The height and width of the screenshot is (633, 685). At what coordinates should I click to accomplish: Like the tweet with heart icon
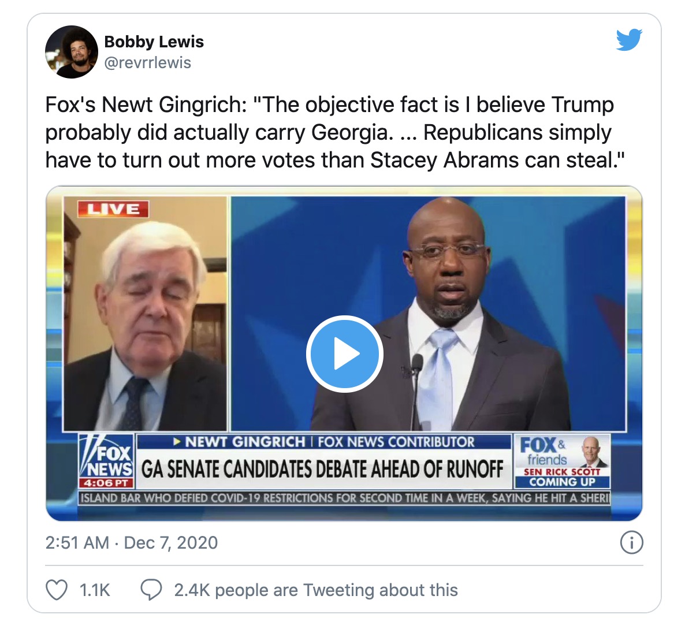tap(57, 590)
